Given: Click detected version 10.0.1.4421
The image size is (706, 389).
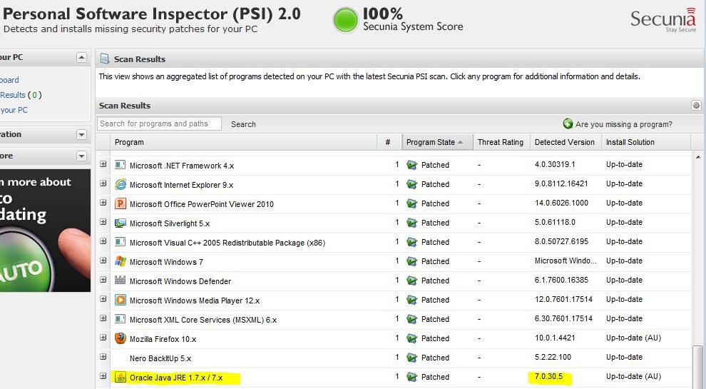Looking at the screenshot, I should [555, 338].
